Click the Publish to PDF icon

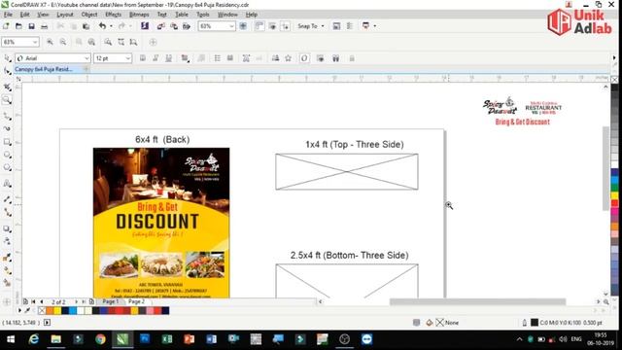187,26
